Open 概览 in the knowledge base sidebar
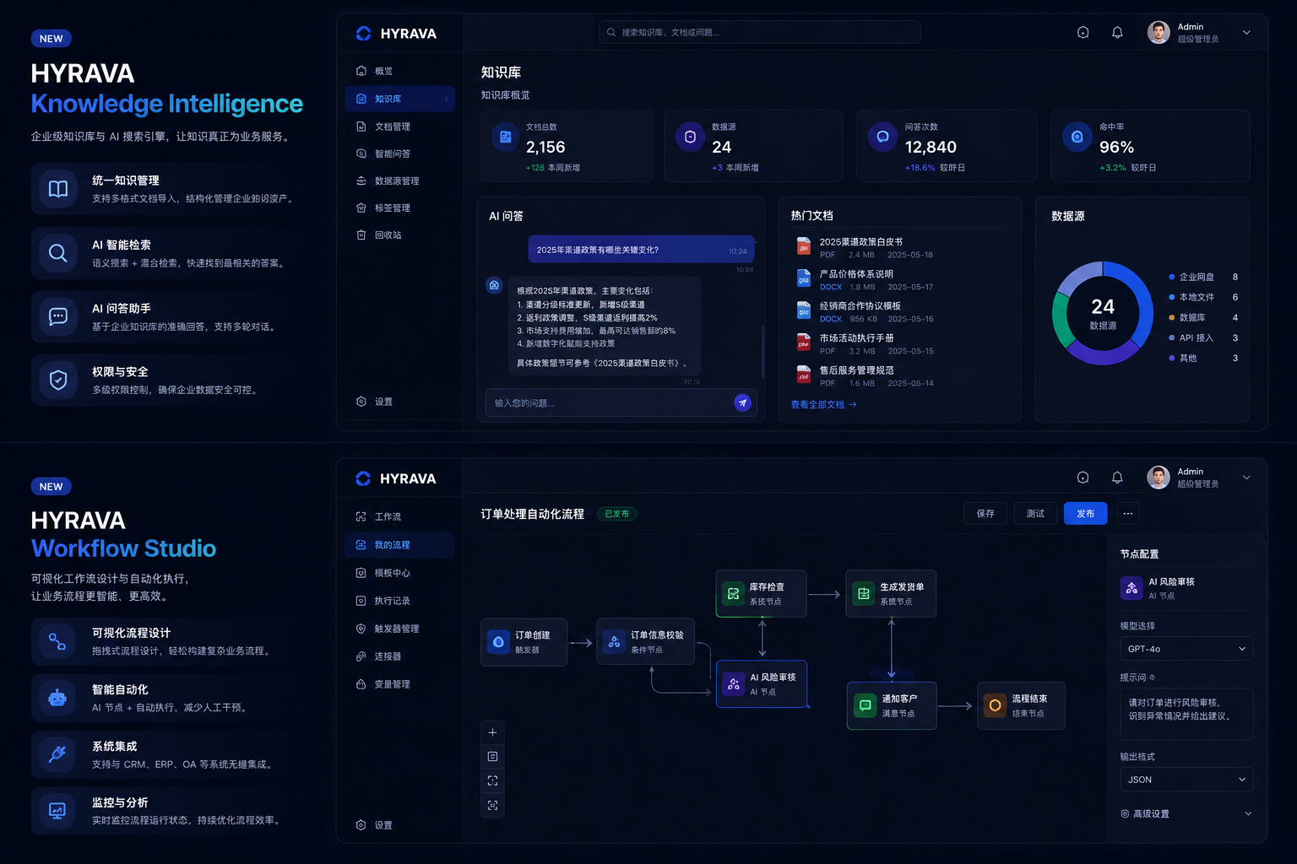 (399, 72)
